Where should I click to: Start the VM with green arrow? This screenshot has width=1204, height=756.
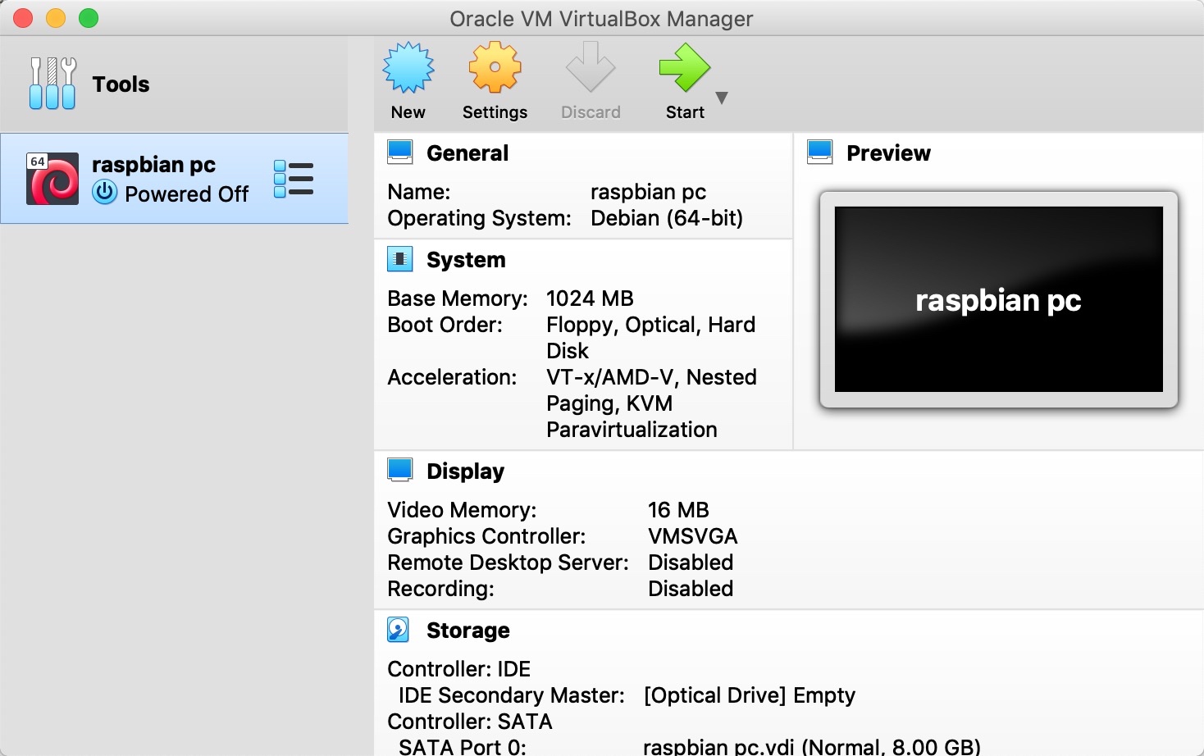pyautogui.click(x=685, y=67)
